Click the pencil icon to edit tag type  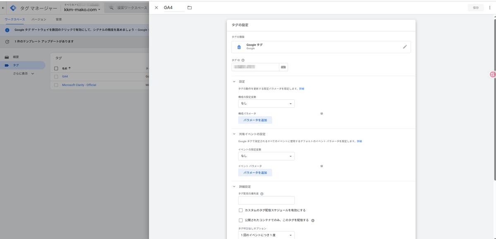(405, 47)
